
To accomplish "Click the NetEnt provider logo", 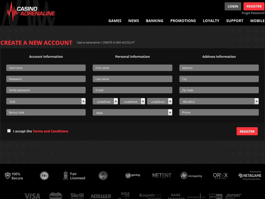I will pyautogui.click(x=162, y=176).
